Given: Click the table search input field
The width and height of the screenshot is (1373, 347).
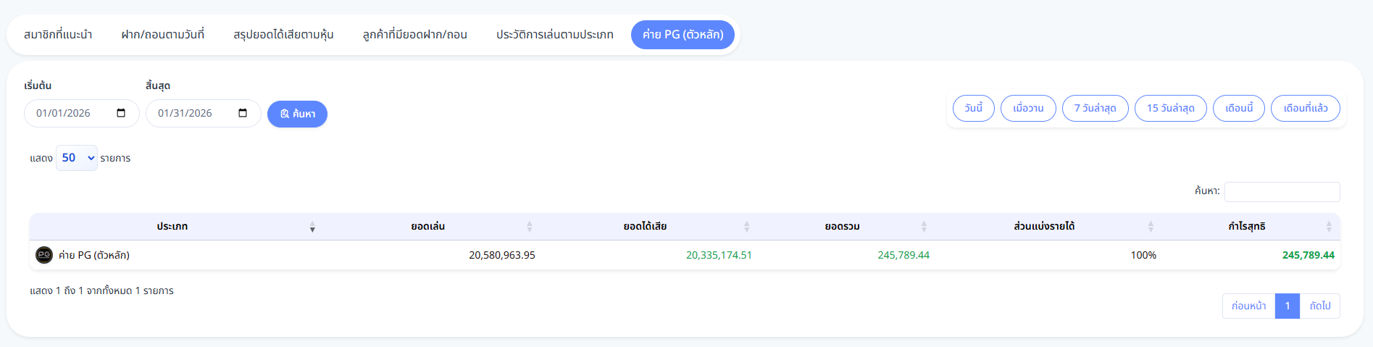Looking at the screenshot, I should click(1282, 191).
